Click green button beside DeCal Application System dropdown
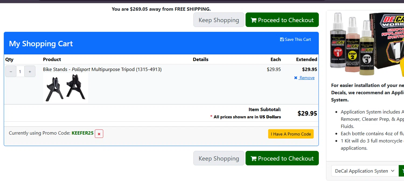 click(402, 171)
